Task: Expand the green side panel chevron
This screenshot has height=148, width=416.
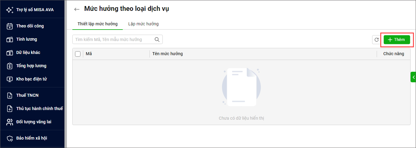Action: pos(413,77)
